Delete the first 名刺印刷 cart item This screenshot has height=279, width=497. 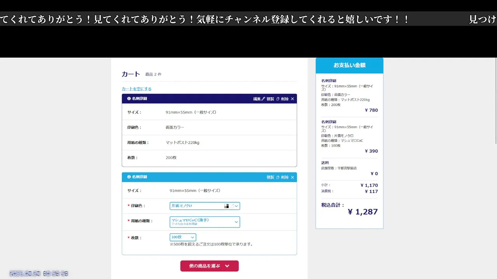[288, 99]
